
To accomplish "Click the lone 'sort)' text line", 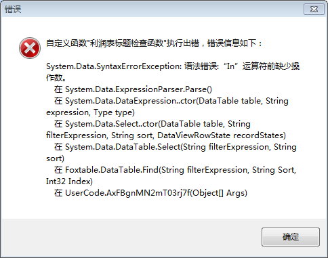I will click(55, 158).
